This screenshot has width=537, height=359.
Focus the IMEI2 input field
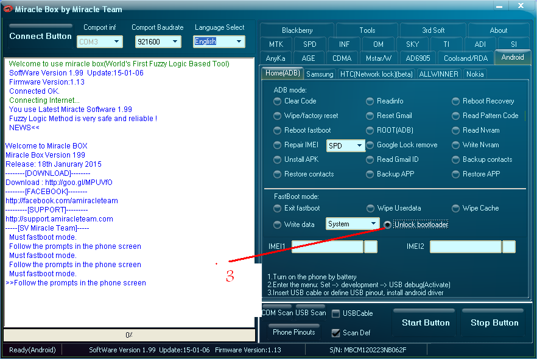click(x=465, y=247)
